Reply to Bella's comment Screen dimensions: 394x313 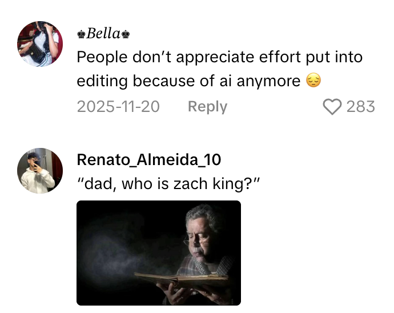207,107
